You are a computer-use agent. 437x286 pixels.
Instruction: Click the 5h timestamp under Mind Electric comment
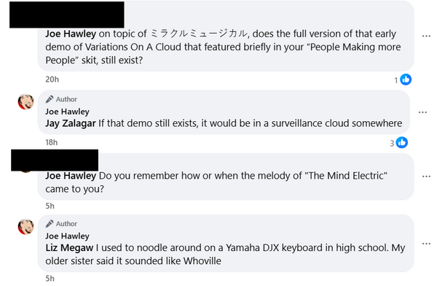(50, 206)
